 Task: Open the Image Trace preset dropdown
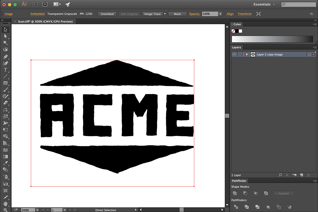tap(164, 14)
